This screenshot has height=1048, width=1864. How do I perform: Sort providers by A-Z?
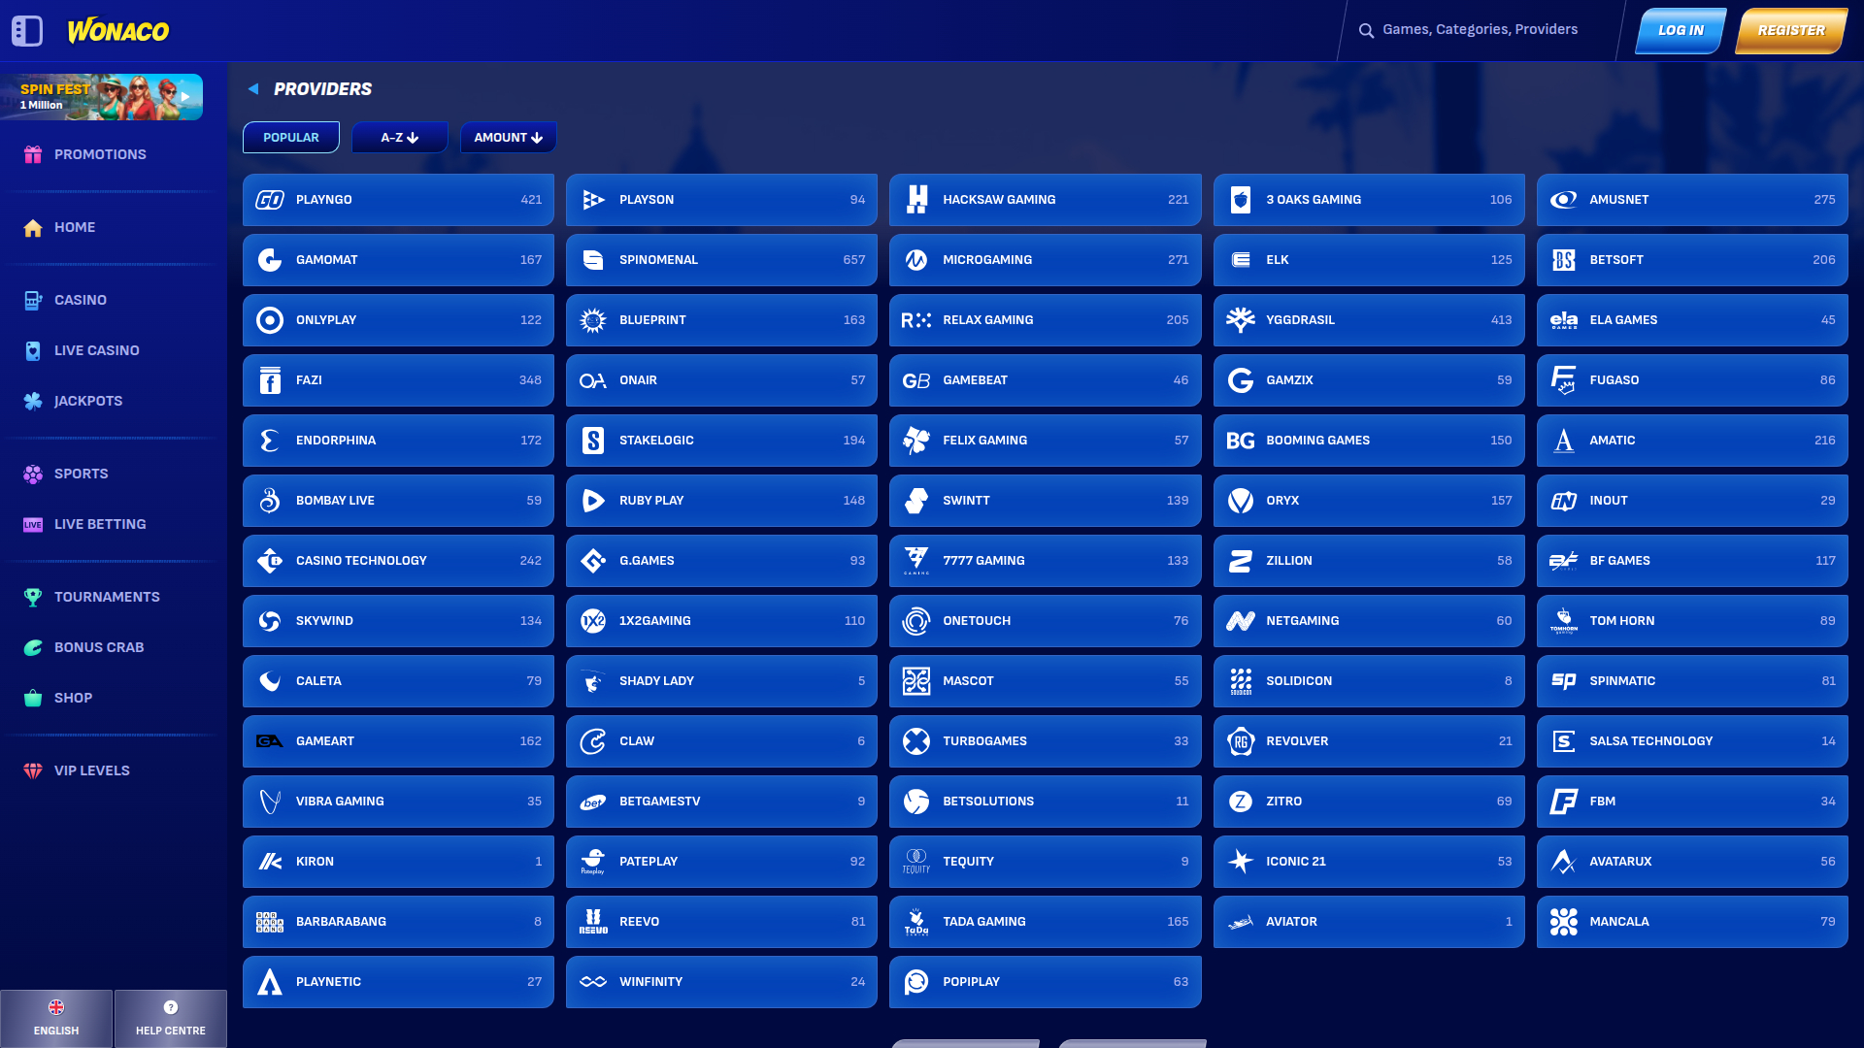tap(399, 138)
